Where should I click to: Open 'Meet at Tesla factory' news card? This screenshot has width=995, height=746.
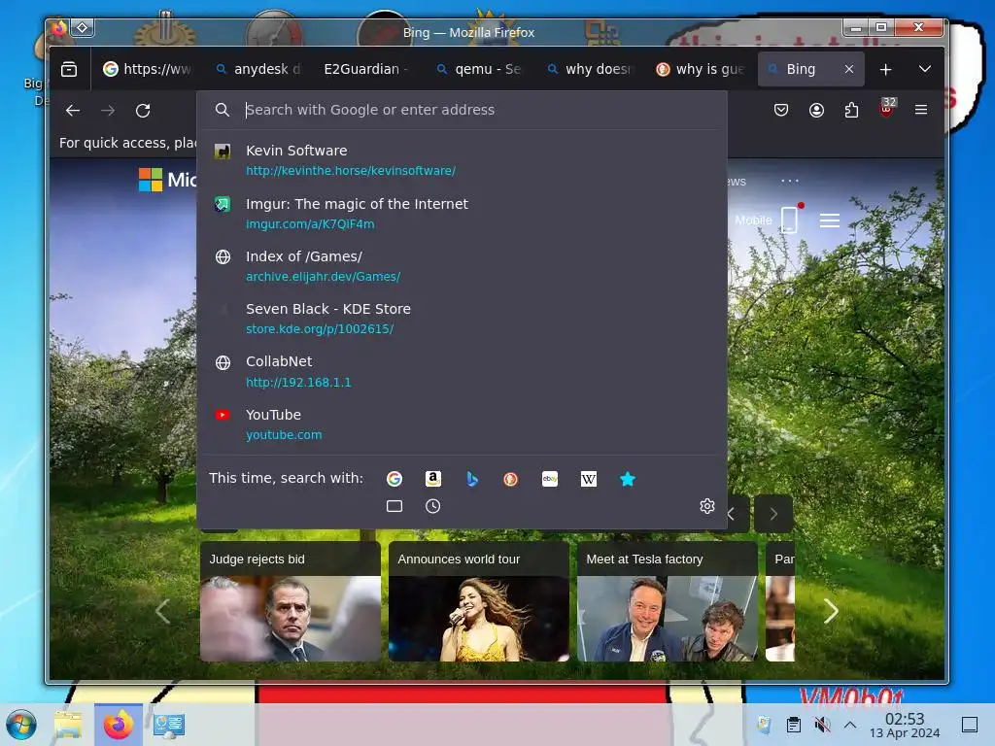667,601
